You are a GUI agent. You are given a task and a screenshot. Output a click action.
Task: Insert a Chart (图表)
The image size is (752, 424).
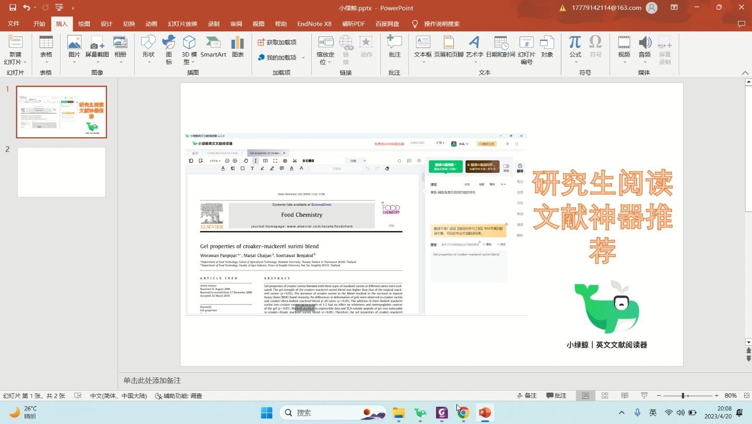[238, 47]
